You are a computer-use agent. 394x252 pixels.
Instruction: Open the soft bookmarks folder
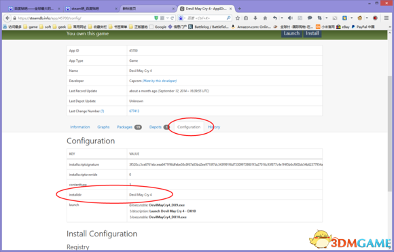46,26
